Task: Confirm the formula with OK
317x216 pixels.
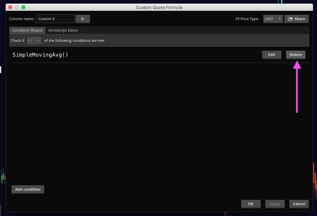Action: click(x=251, y=204)
